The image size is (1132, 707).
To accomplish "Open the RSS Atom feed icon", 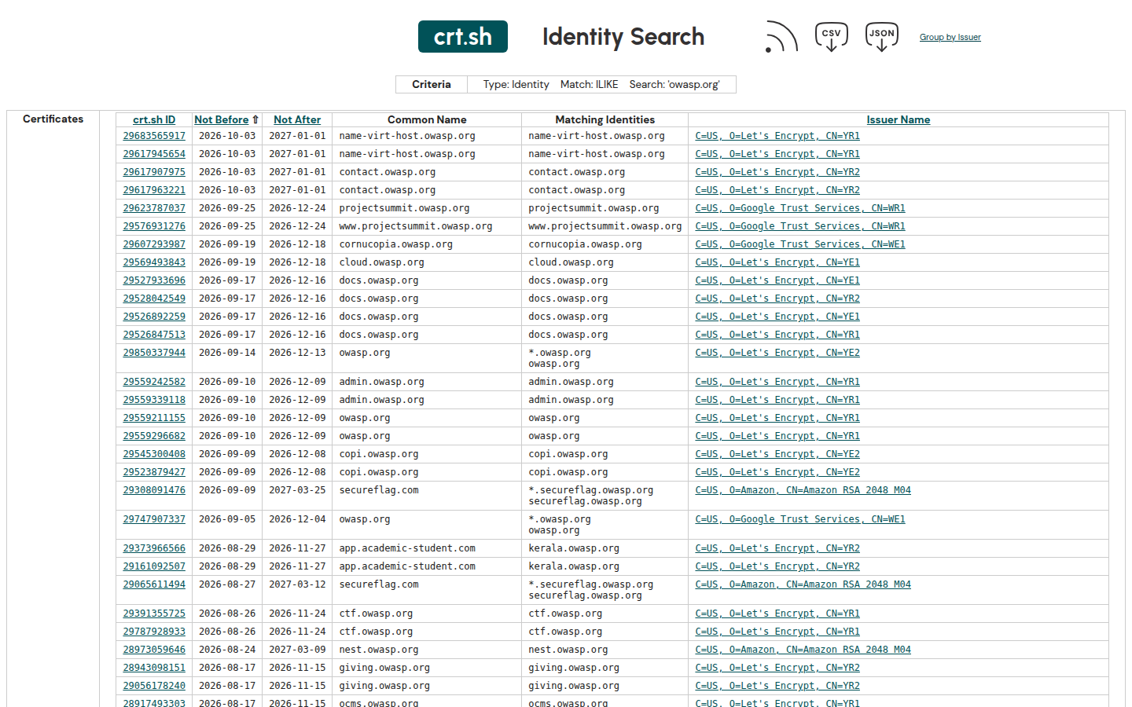I will click(x=781, y=37).
